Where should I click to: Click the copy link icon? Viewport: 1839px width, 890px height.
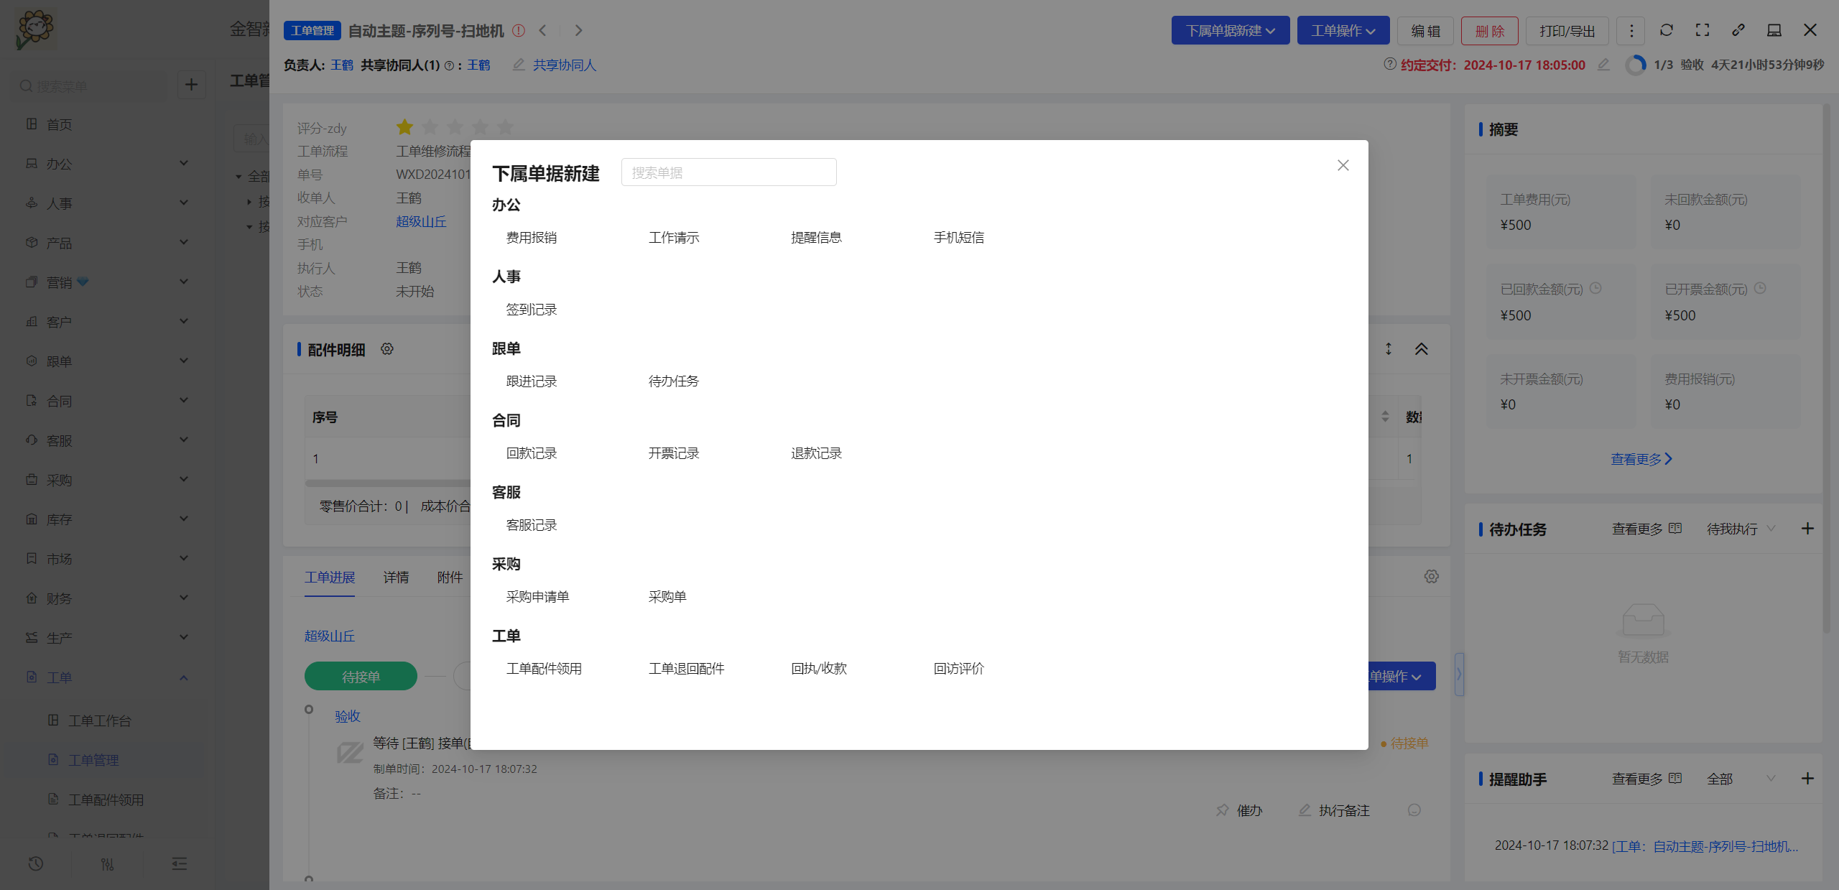pyautogui.click(x=1738, y=30)
